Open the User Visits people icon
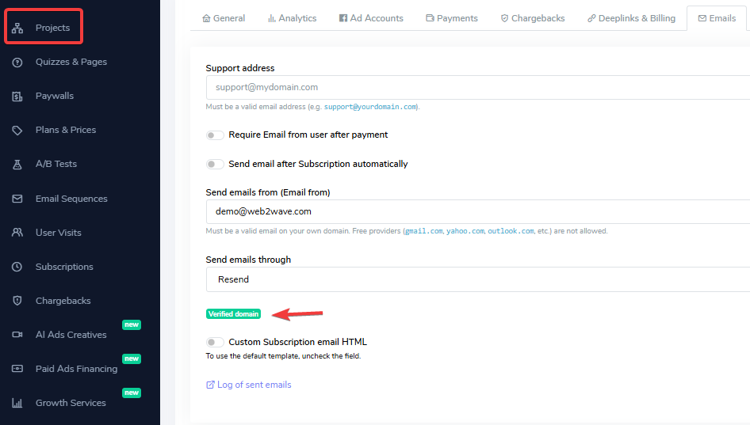The width and height of the screenshot is (750, 425). pos(17,233)
